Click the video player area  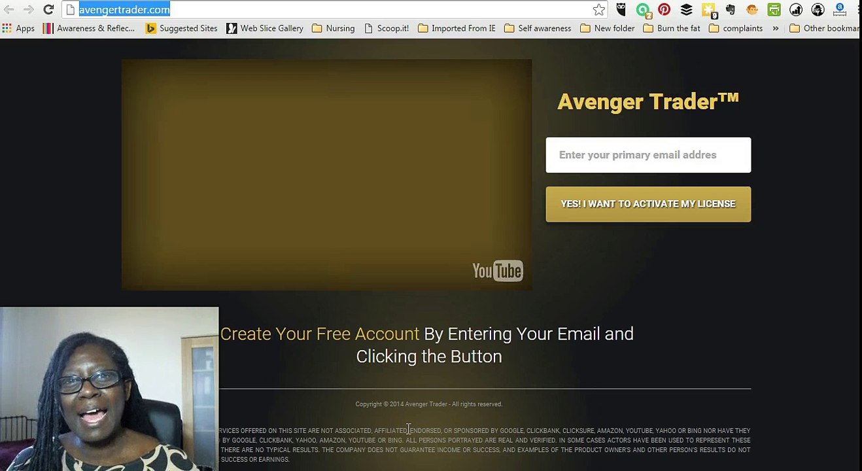326,175
